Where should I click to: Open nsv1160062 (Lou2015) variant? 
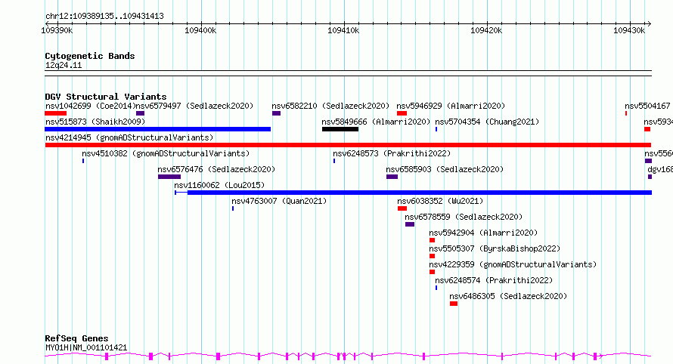pyautogui.click(x=219, y=185)
